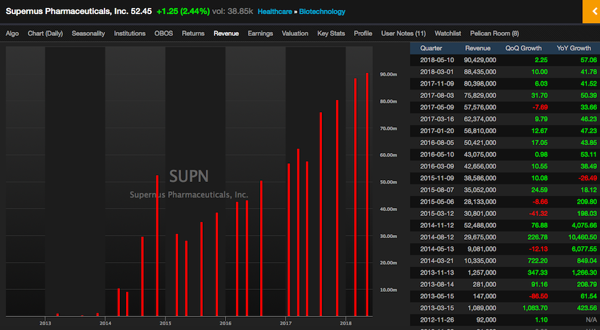
Task: Click revenue value 56,810,000
Action: [x=480, y=131]
